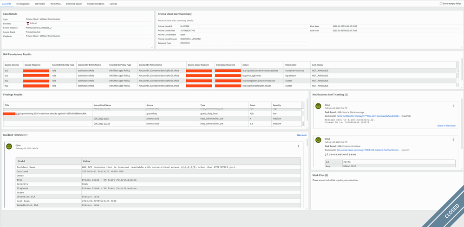Click the Granted By Policy Name column header
The image size is (464, 227).
[x=162, y=65]
